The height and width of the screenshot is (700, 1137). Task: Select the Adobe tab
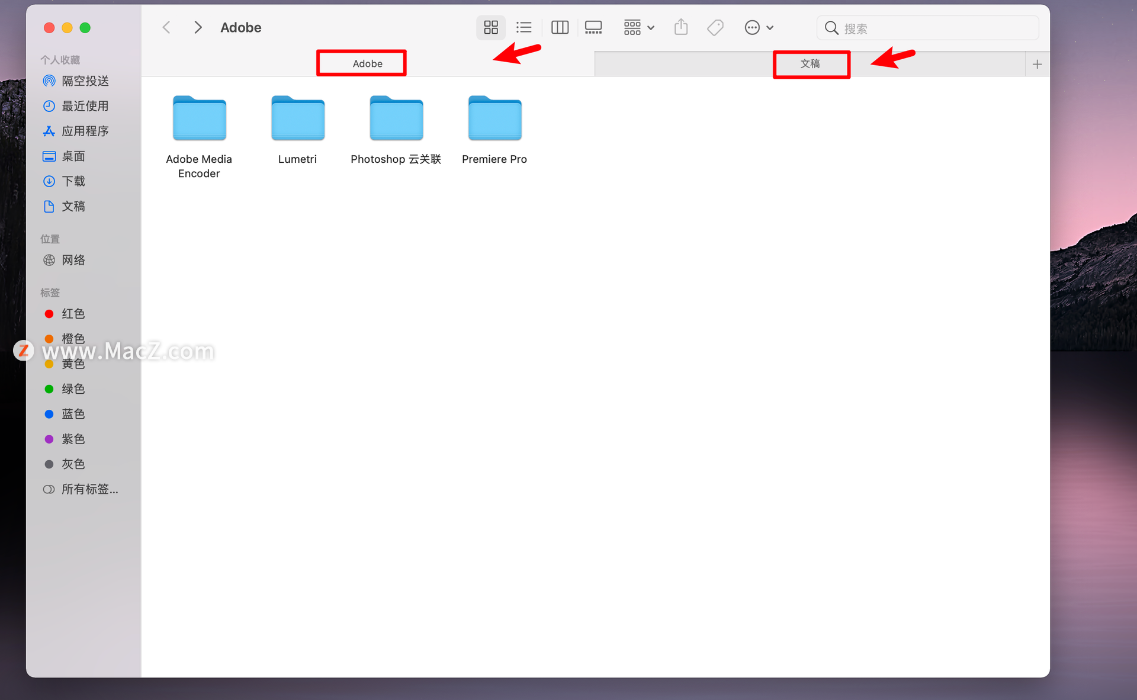coord(368,64)
